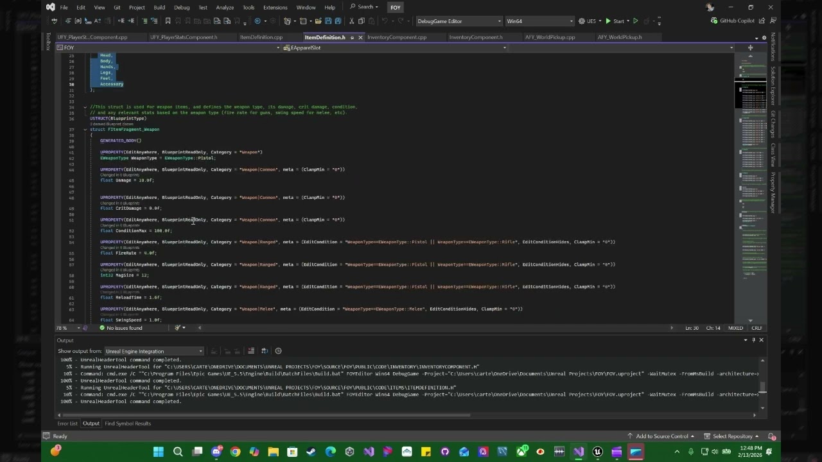Click the Send Feedback icon
Image resolution: width=822 pixels, height=462 pixels.
point(773,21)
